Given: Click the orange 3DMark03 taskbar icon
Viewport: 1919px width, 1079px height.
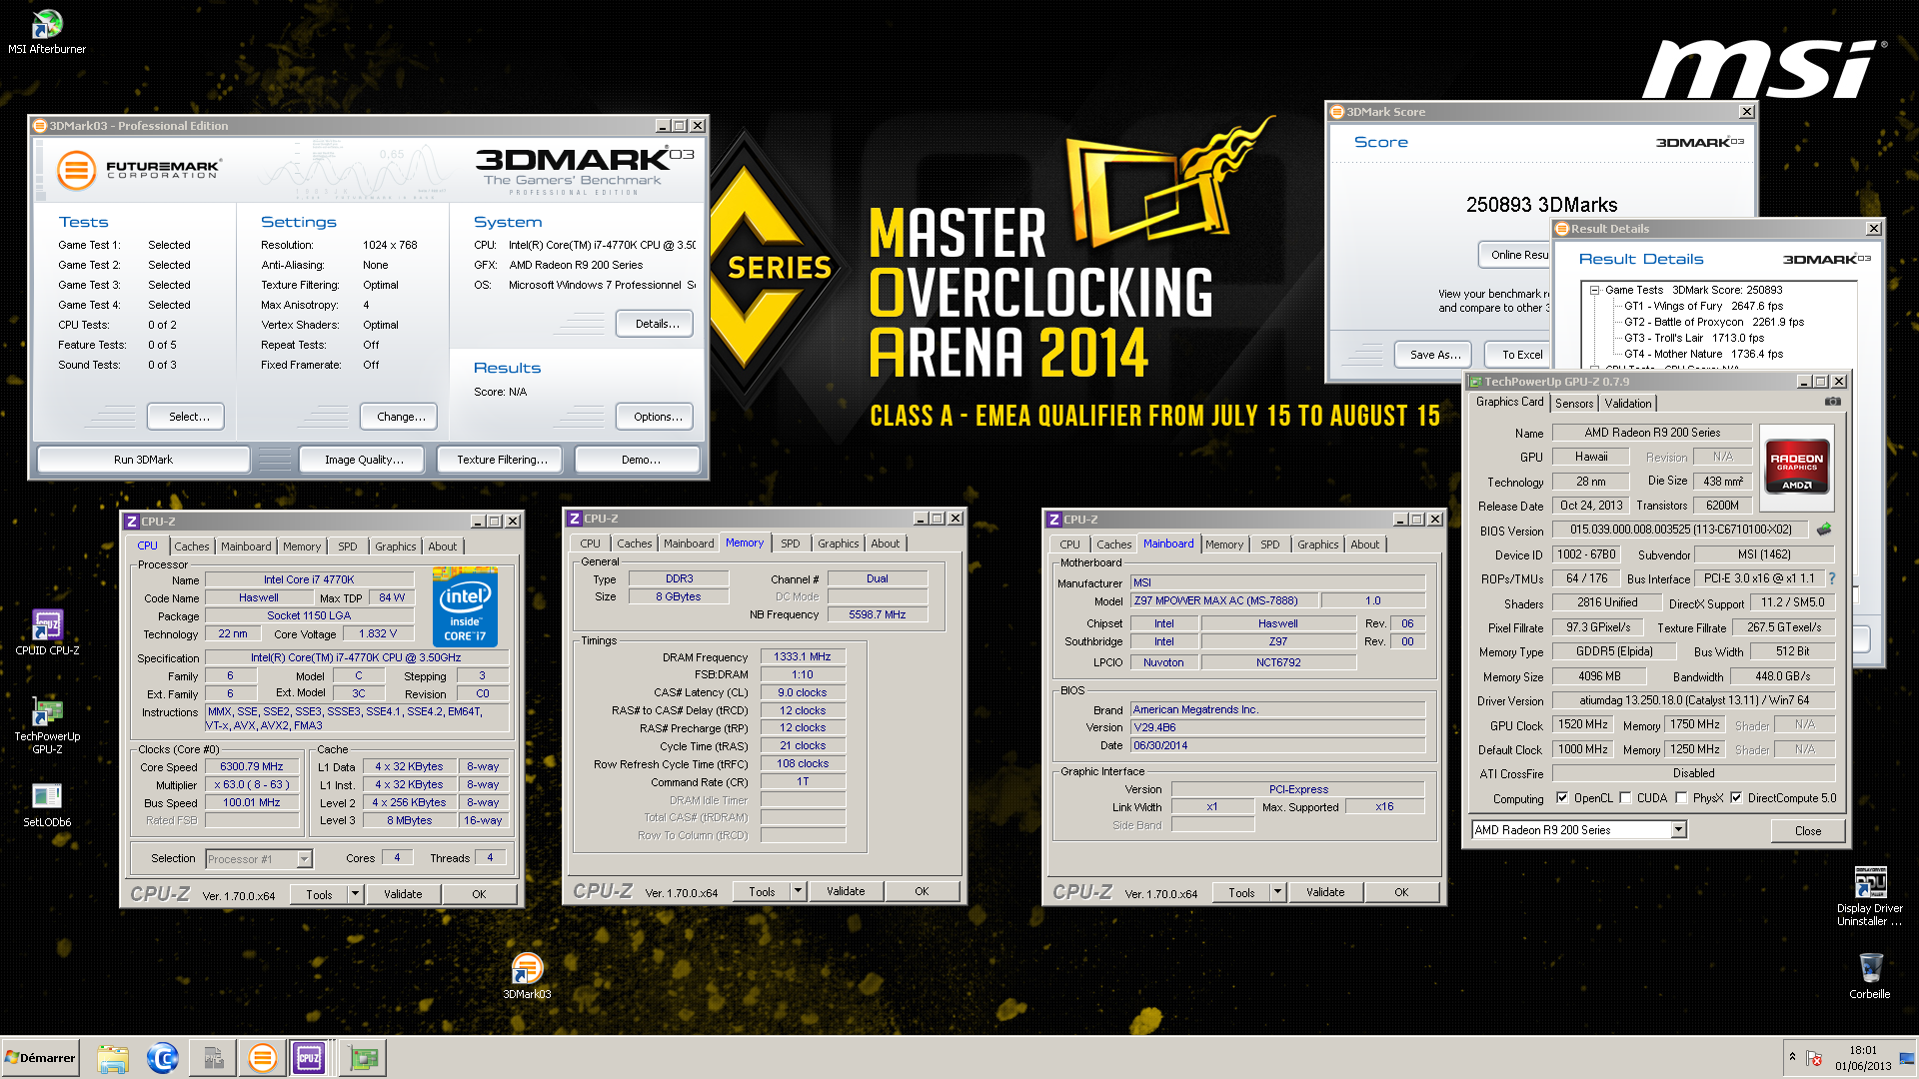Looking at the screenshot, I should pyautogui.click(x=262, y=1057).
